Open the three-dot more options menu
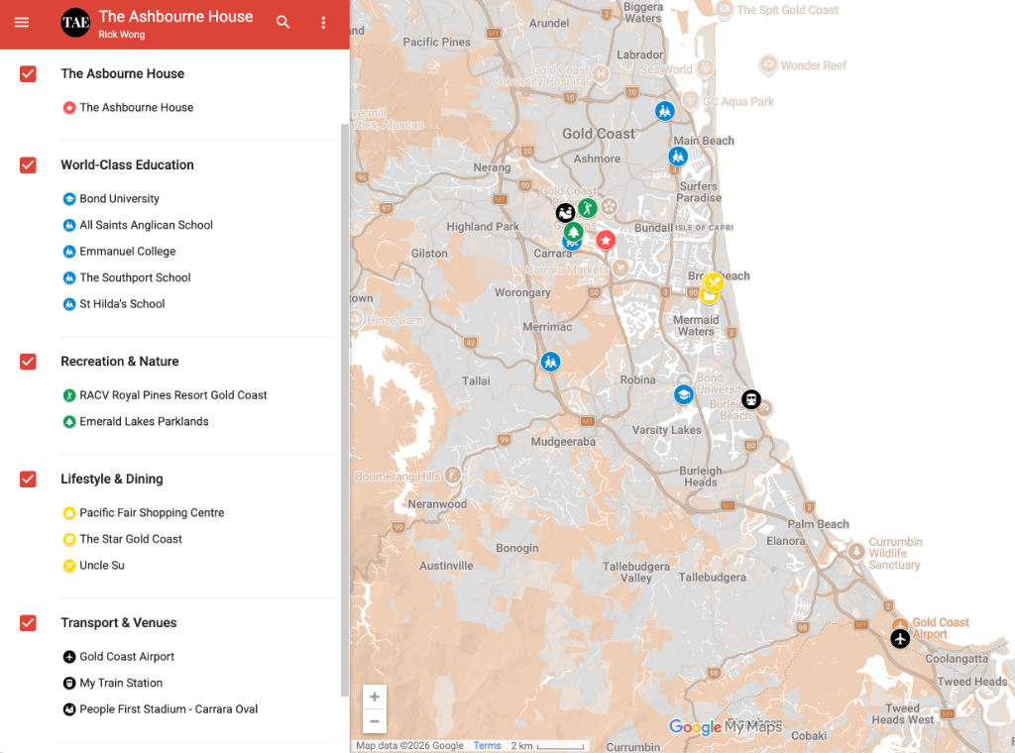The height and width of the screenshot is (753, 1015). (x=323, y=23)
